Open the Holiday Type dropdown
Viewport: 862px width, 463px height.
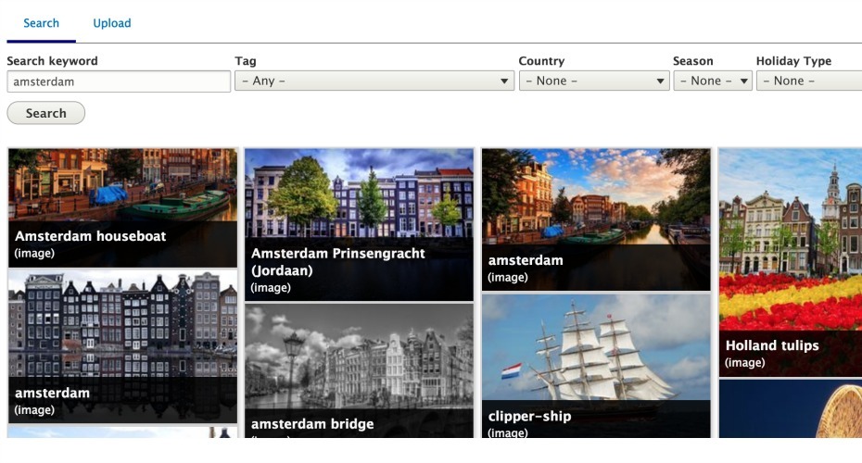click(x=808, y=81)
